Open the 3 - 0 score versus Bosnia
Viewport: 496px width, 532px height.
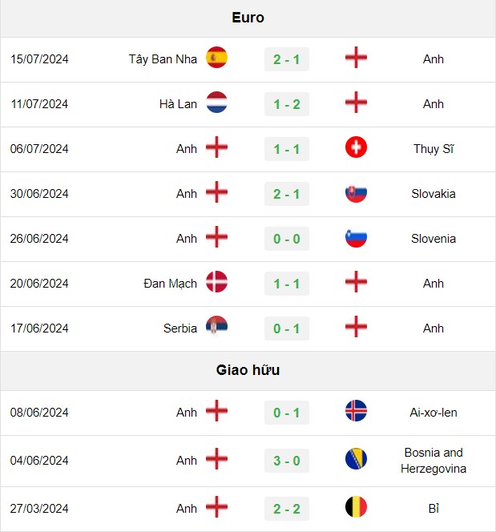(287, 461)
